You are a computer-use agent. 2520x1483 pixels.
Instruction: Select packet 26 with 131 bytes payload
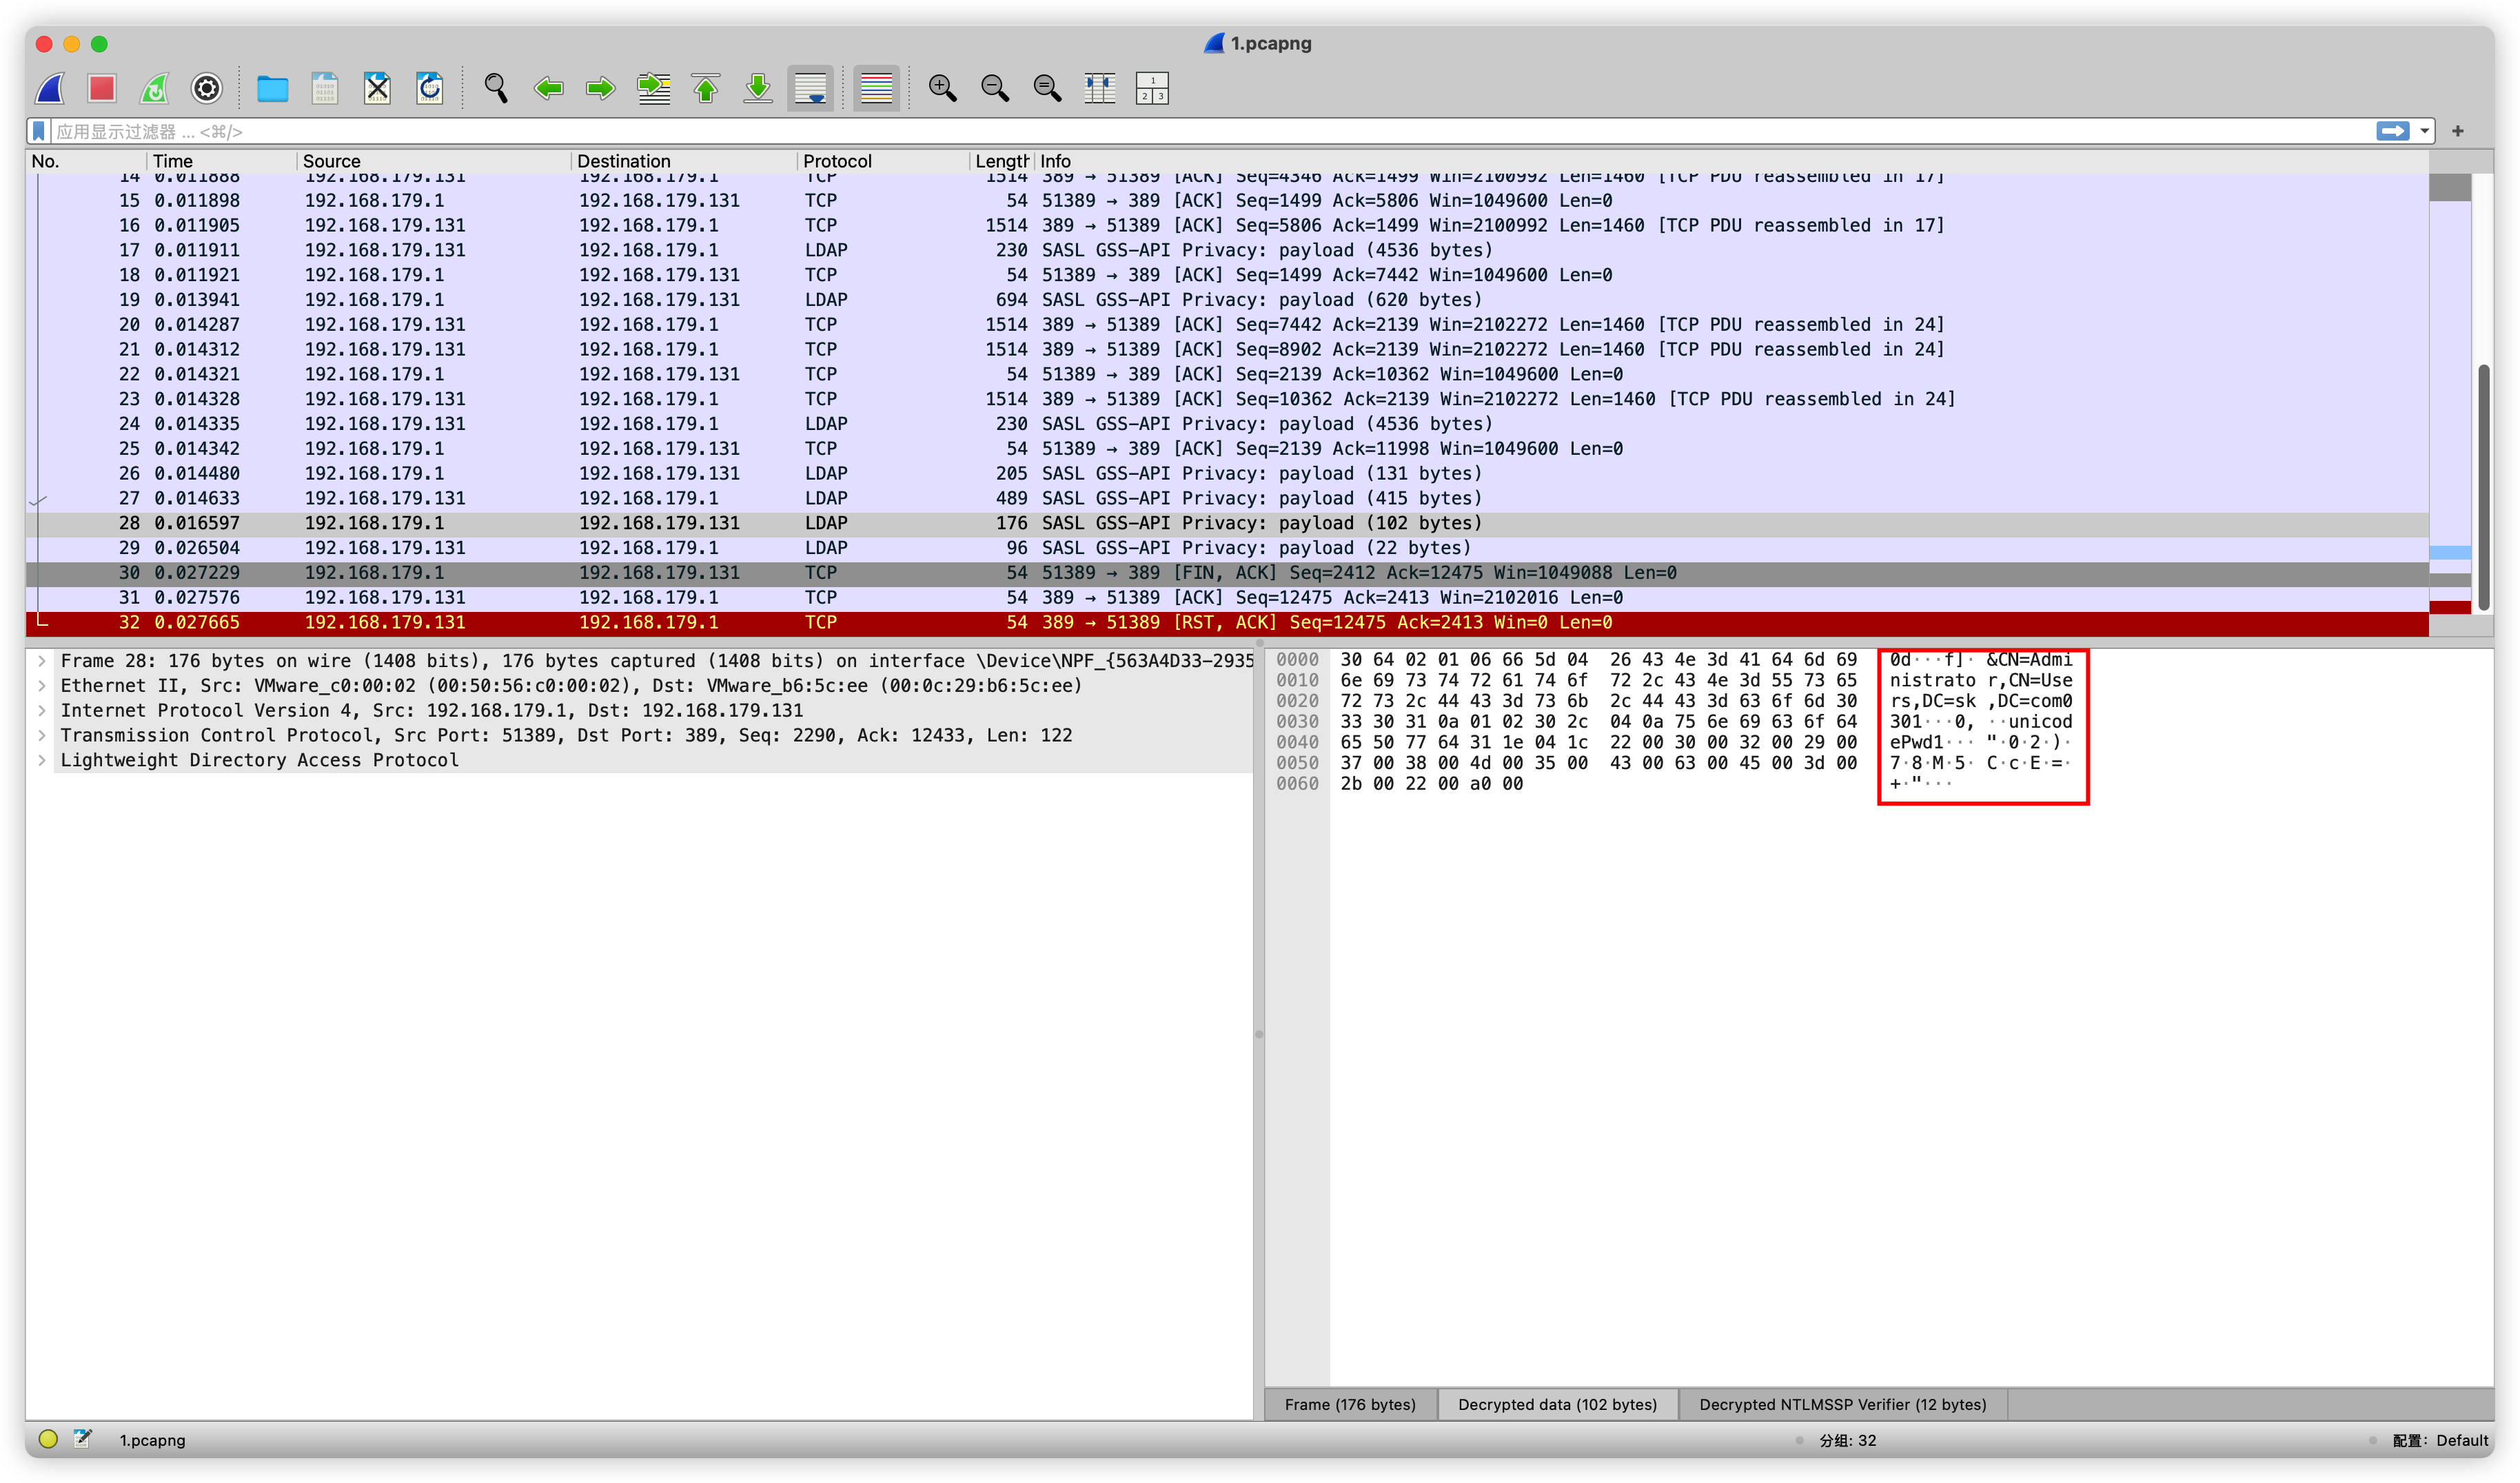(1227, 474)
